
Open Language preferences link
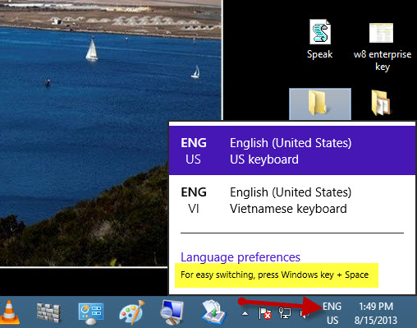click(x=241, y=257)
